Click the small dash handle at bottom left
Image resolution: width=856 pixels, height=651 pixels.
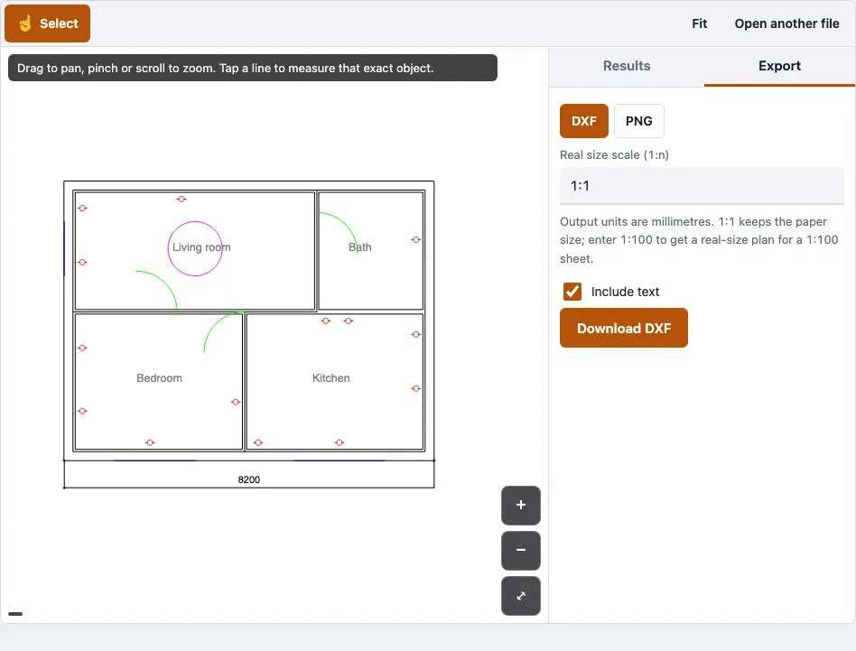click(15, 614)
